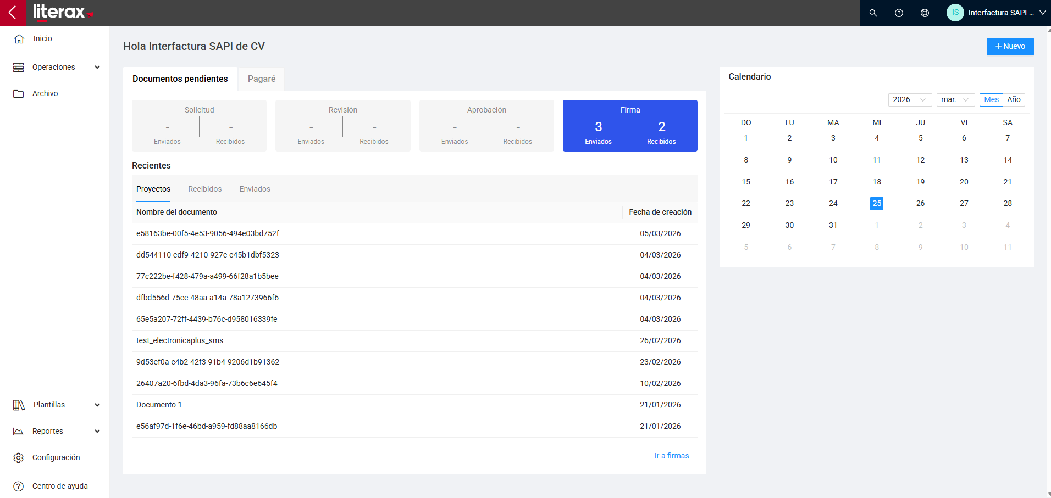Image resolution: width=1051 pixels, height=498 pixels.
Task: Click the red back arrow icon
Action: 13,13
